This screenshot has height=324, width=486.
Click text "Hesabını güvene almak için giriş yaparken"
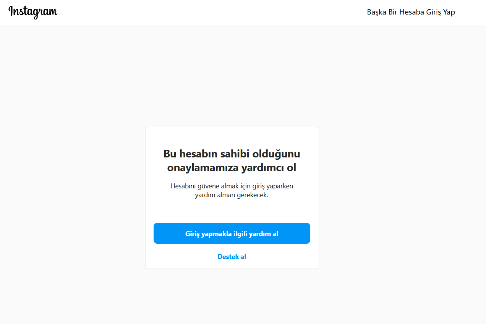232,186
